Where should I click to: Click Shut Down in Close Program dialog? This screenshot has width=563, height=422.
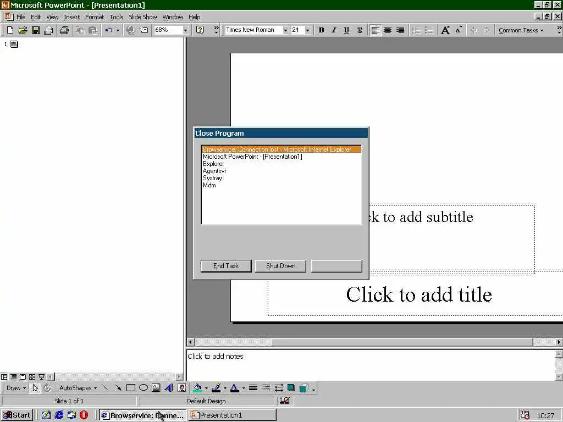(281, 266)
